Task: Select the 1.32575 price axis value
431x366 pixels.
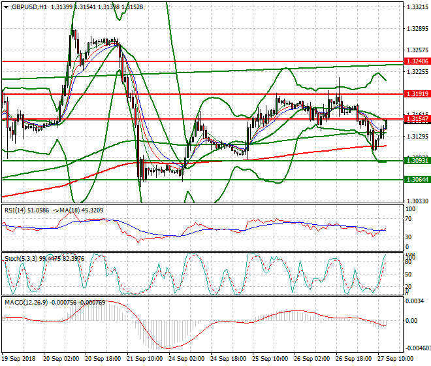Action: (x=417, y=50)
